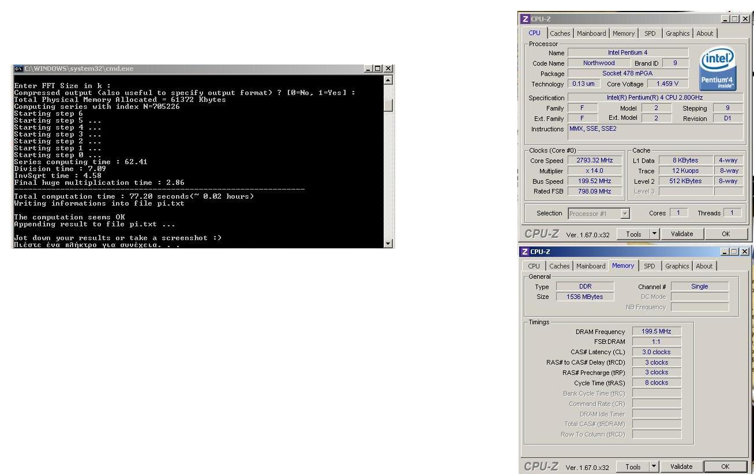
Task: Open About tab in lower CPU-Z window
Action: click(x=704, y=266)
